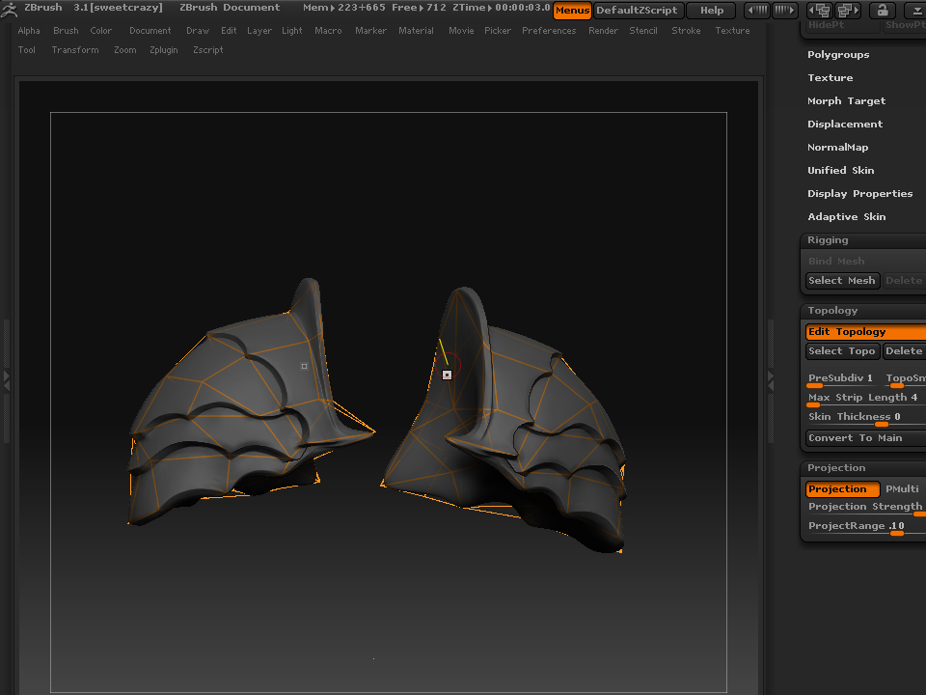This screenshot has width=926, height=695.
Task: Open the Edit menu
Action: point(229,31)
